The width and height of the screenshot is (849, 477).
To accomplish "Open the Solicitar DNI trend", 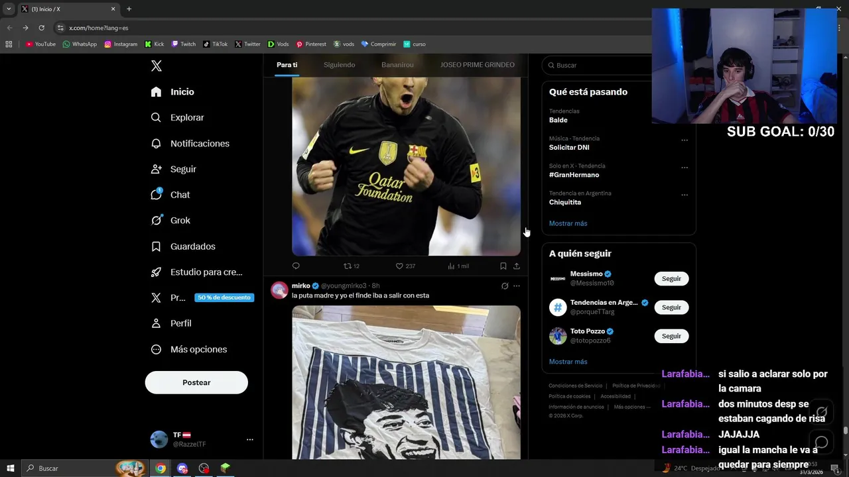I will pyautogui.click(x=569, y=148).
